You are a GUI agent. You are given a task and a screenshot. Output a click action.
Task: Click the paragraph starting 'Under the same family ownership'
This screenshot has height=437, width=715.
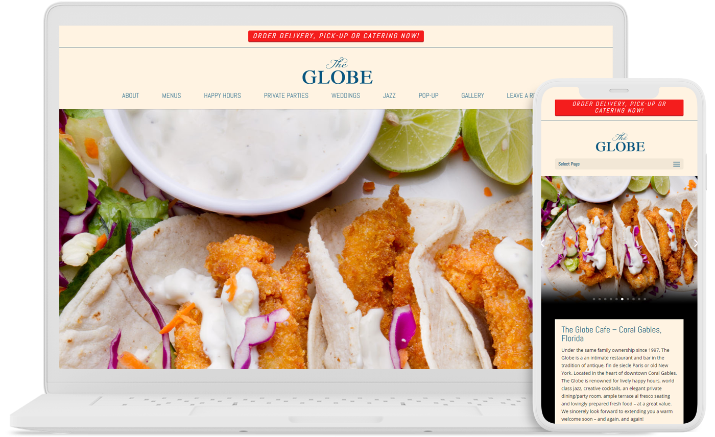(619, 384)
